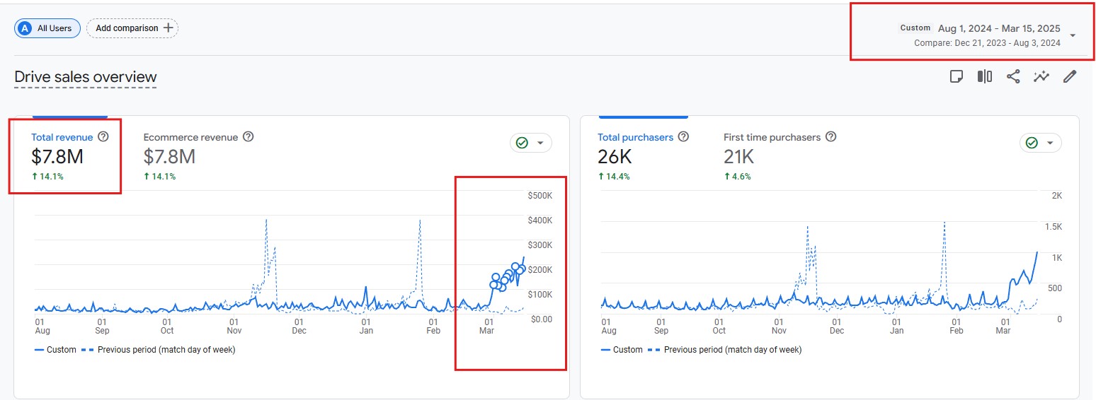Click help icon next to First time purchasers
The image size is (1096, 400).
pyautogui.click(x=831, y=137)
